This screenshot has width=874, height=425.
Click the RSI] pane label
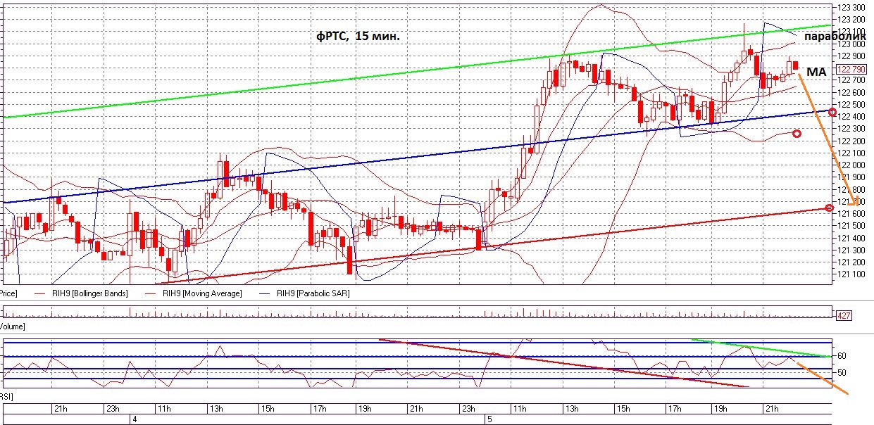coord(6,397)
